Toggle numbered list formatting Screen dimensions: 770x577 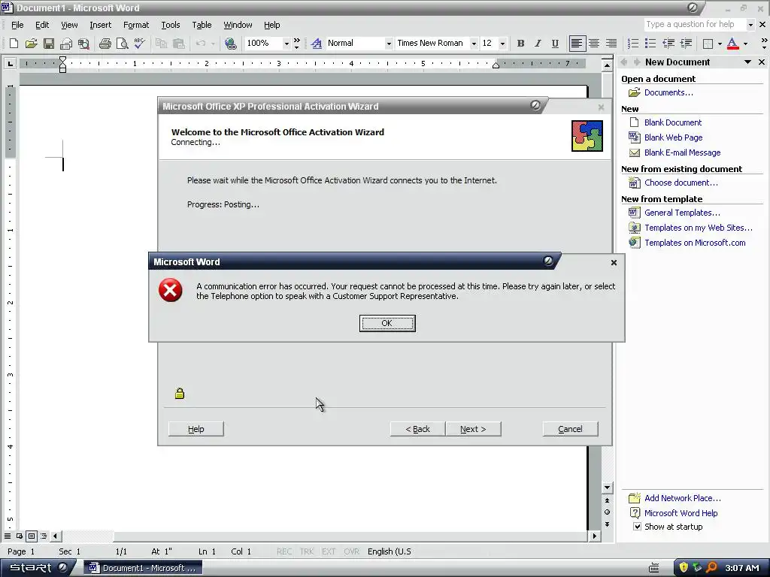[x=633, y=44]
